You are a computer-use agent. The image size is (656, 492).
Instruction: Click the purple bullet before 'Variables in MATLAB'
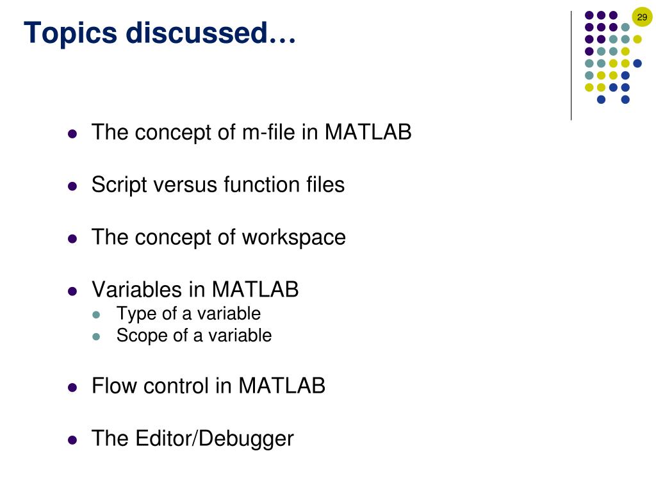[x=72, y=291]
